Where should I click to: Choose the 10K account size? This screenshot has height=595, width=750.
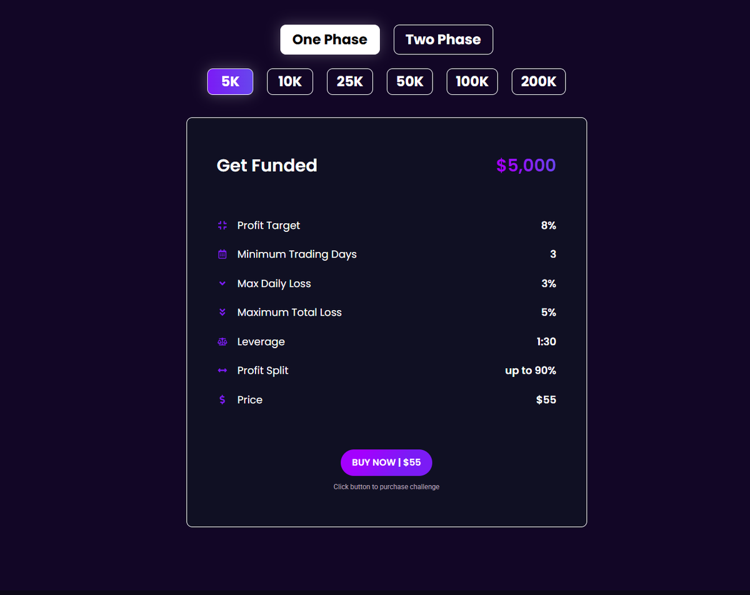tap(290, 82)
